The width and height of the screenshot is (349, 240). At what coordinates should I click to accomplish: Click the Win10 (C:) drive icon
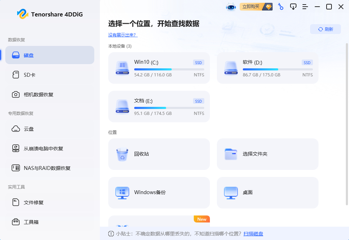122,68
